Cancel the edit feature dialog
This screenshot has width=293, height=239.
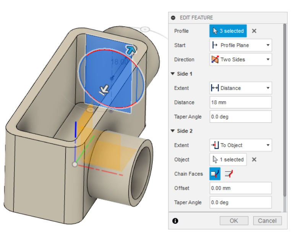coord(267,221)
